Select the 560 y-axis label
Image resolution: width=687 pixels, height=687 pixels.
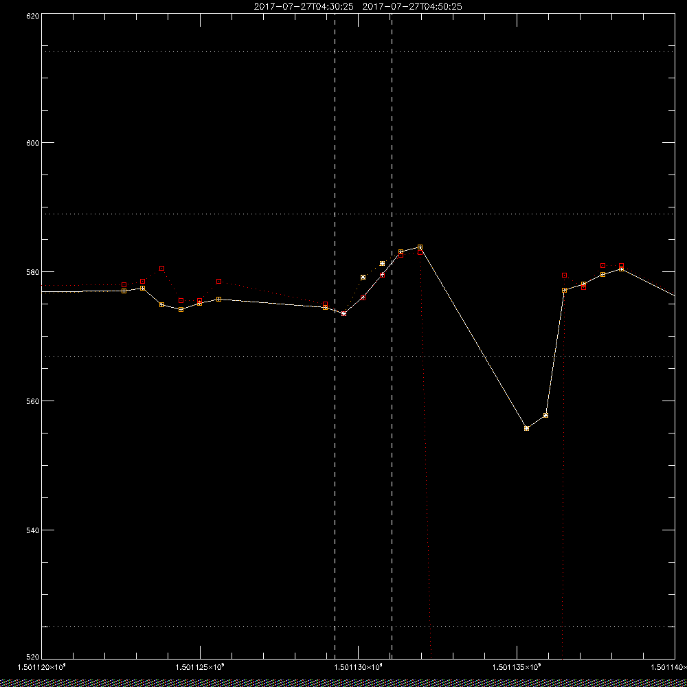(33, 401)
